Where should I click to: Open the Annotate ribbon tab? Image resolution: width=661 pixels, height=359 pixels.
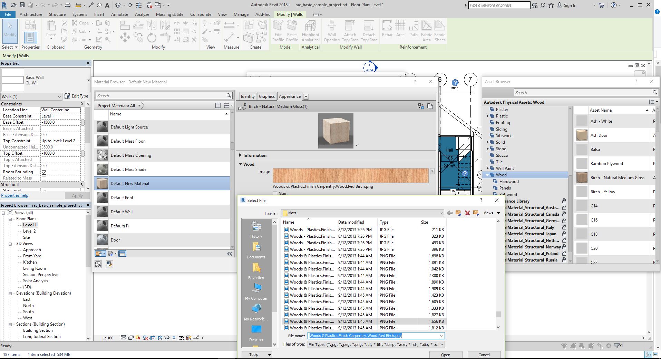[x=119, y=14]
